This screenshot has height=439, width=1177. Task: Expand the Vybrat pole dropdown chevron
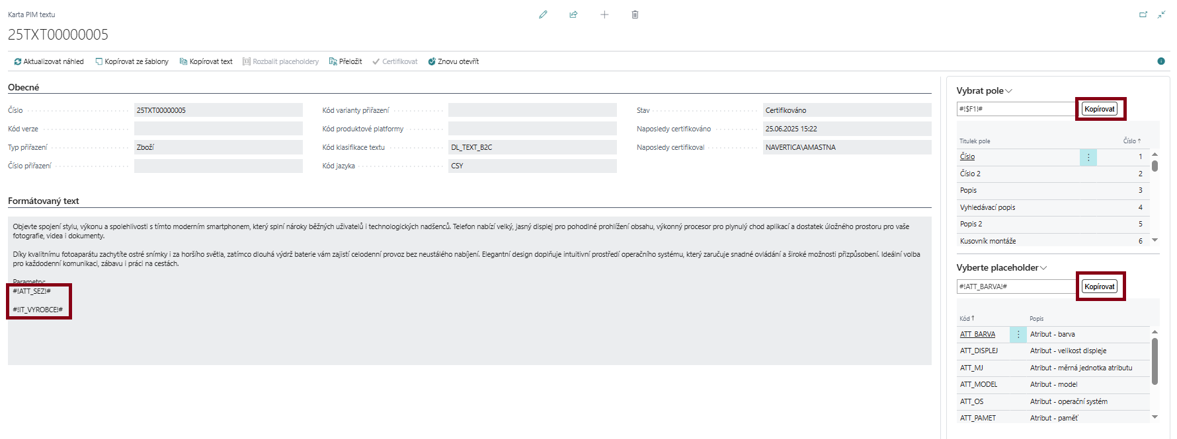[1009, 91]
